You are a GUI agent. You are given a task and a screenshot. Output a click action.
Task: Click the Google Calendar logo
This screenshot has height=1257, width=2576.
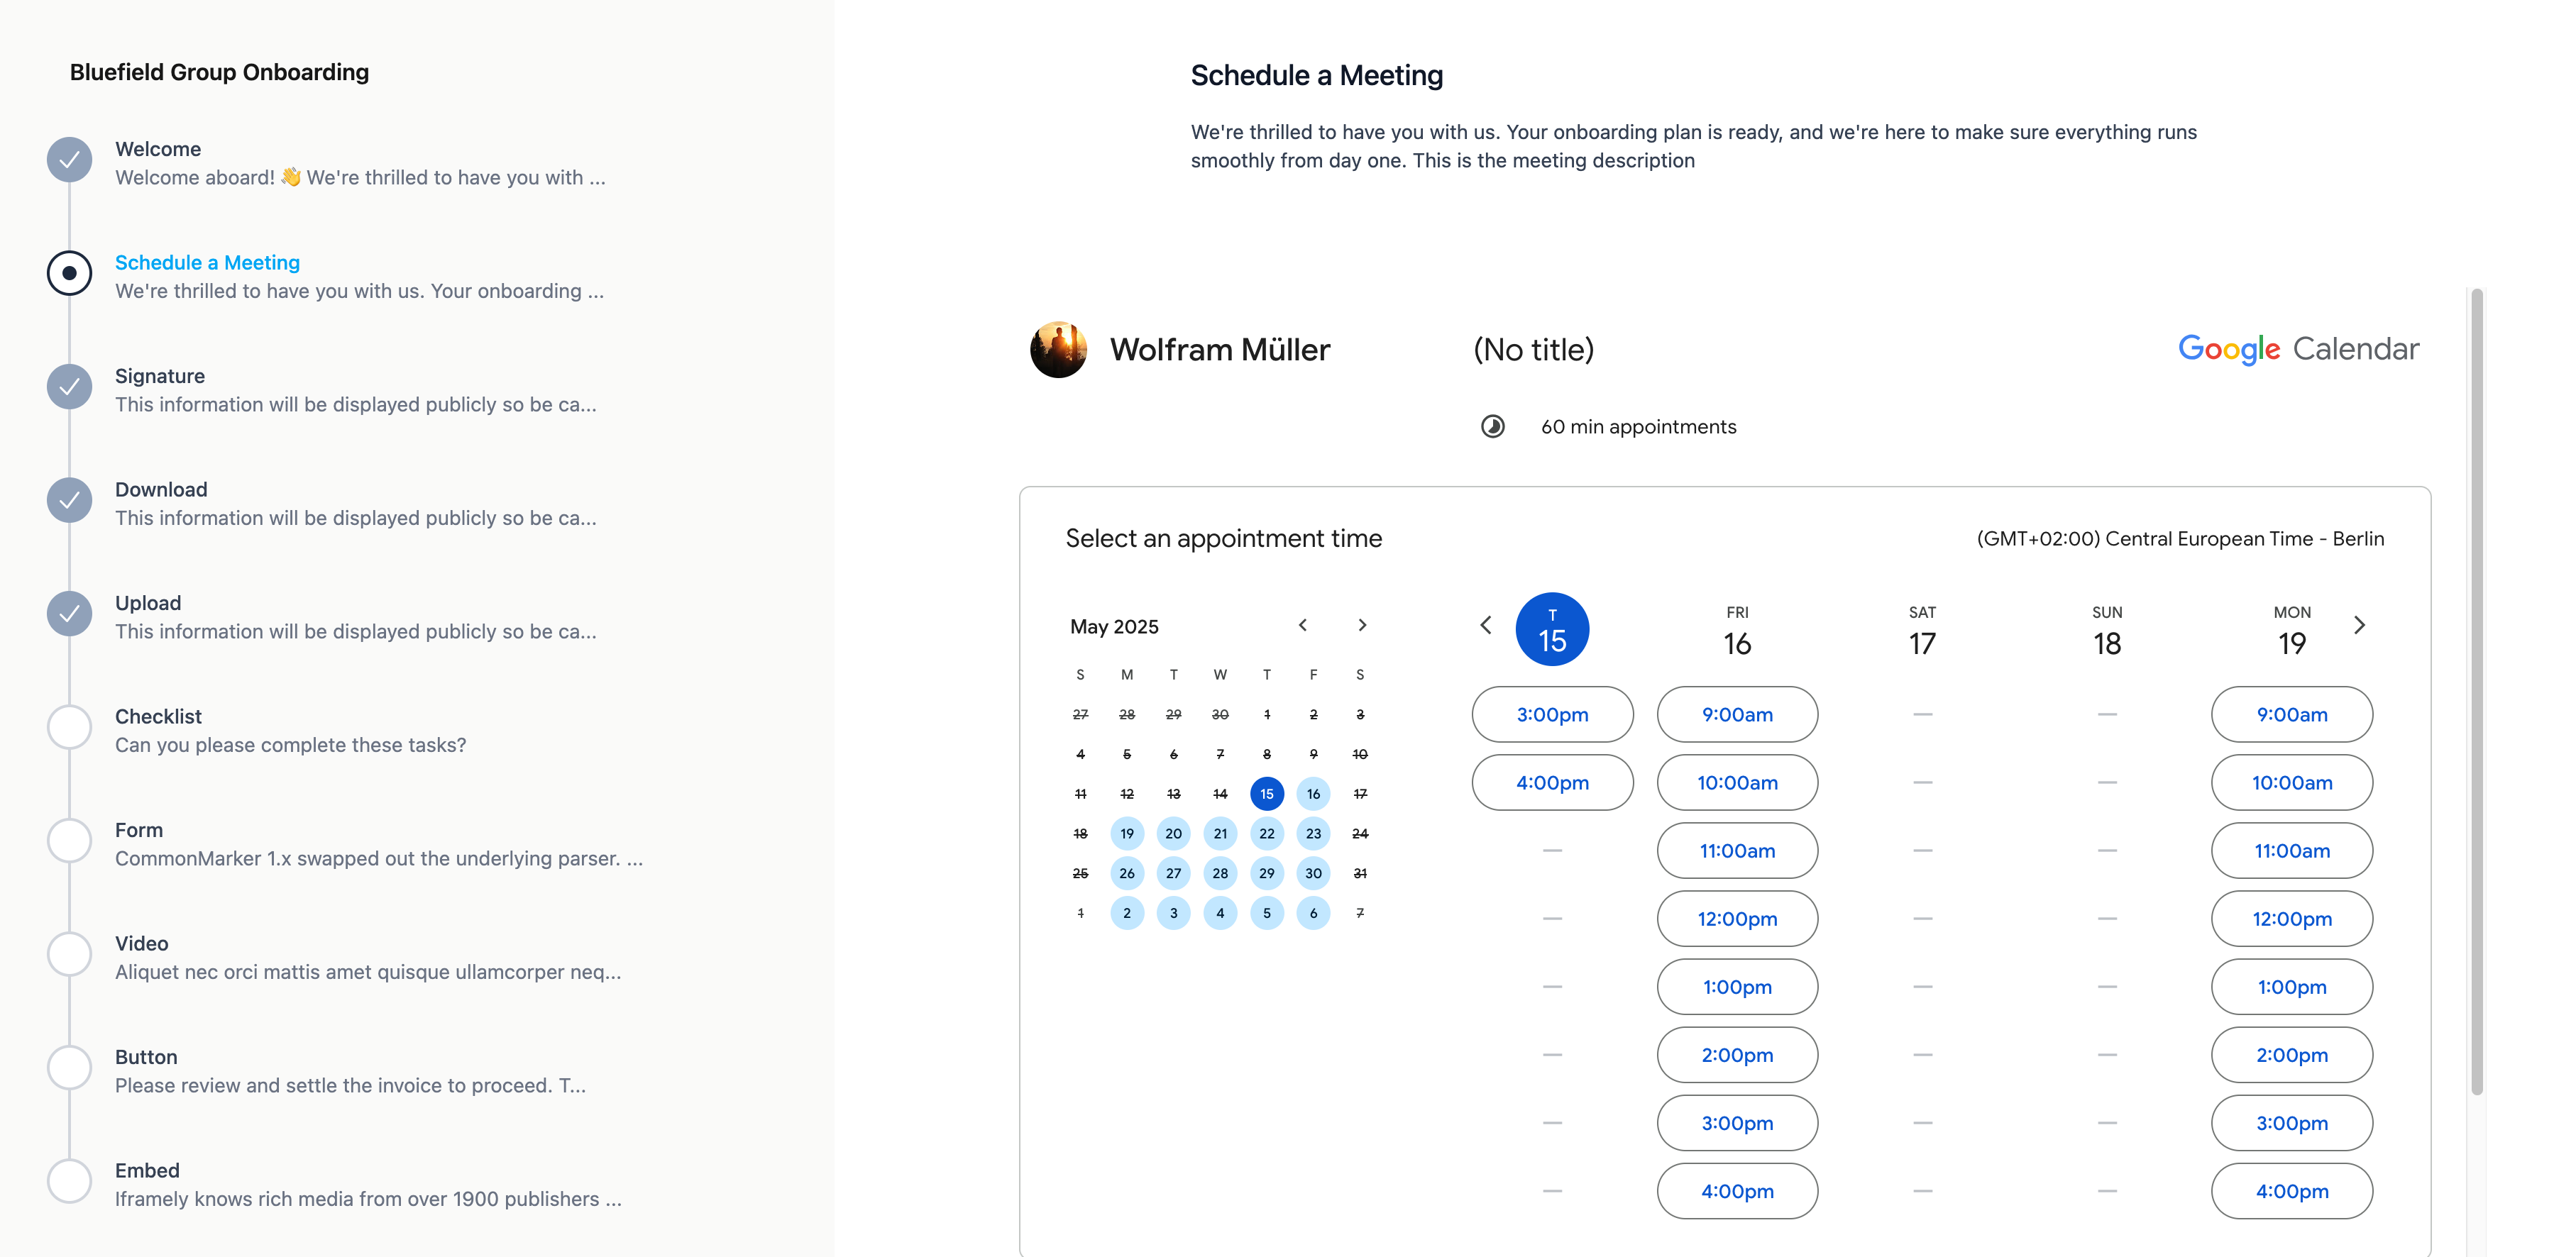coord(2298,349)
